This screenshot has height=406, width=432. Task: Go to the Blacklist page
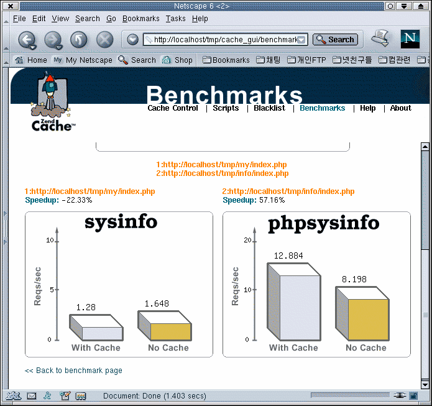click(x=269, y=108)
